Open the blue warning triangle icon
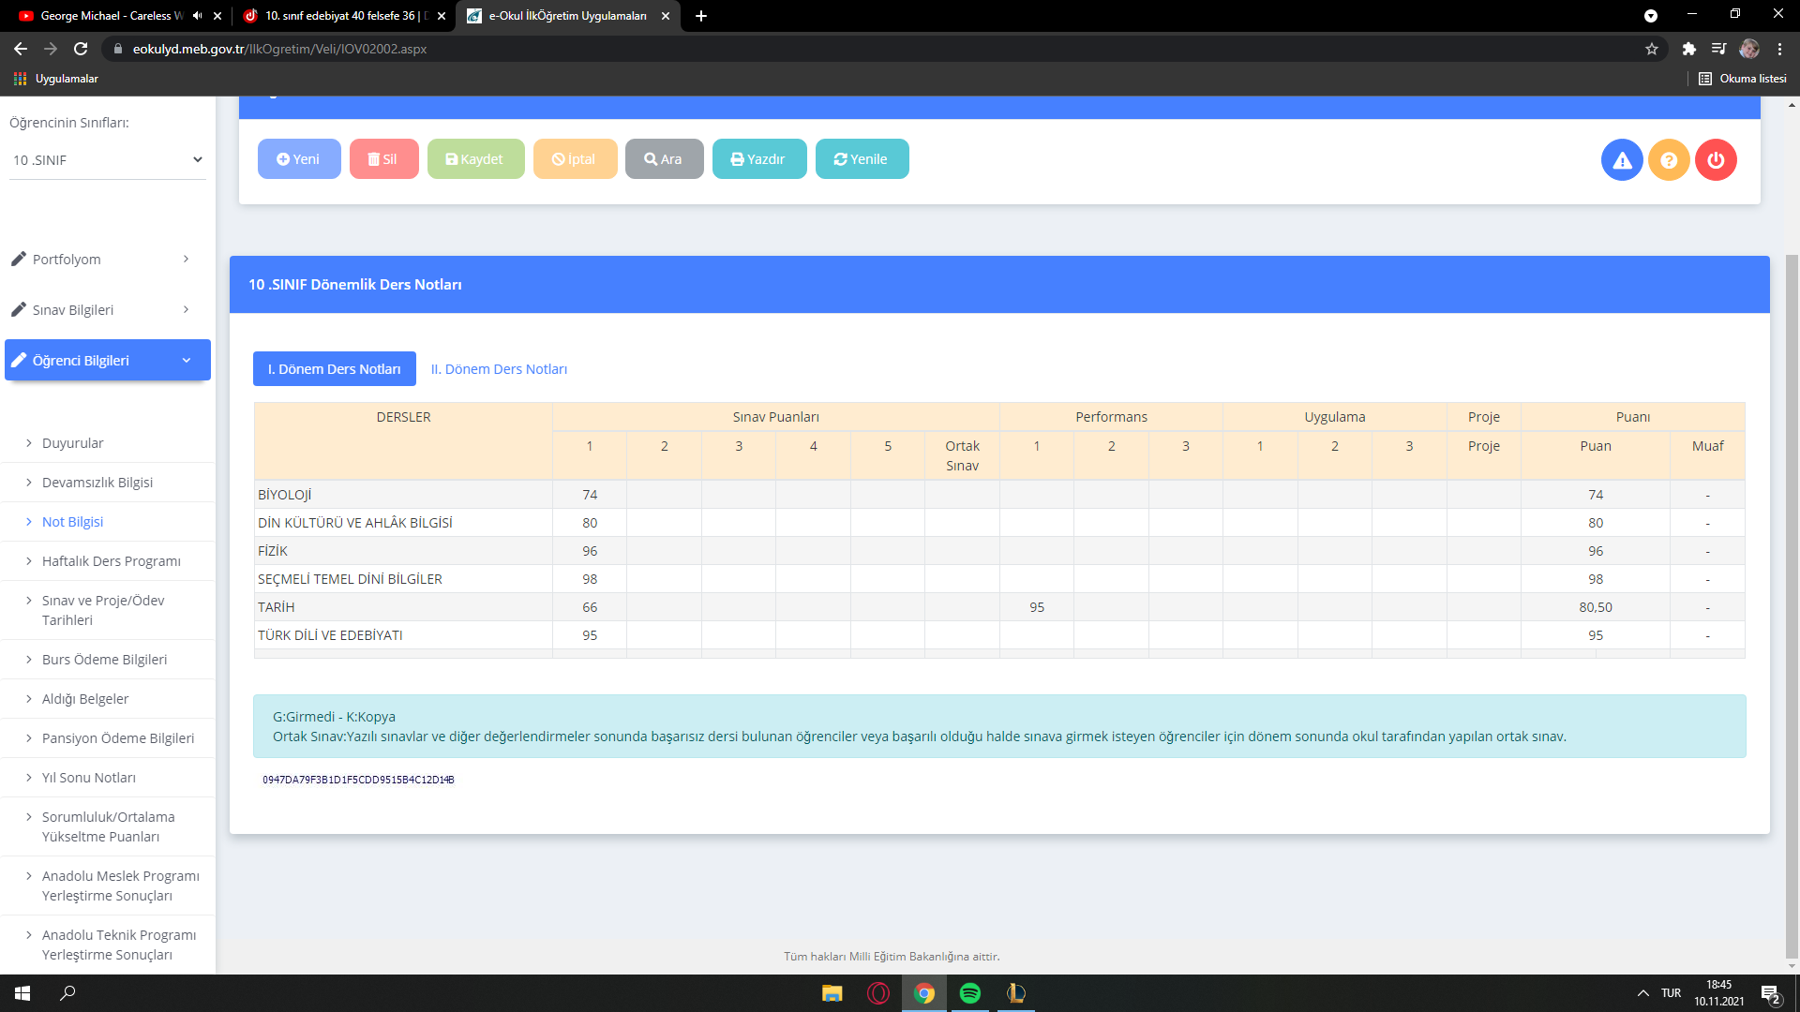Image resolution: width=1800 pixels, height=1012 pixels. 1622,160
